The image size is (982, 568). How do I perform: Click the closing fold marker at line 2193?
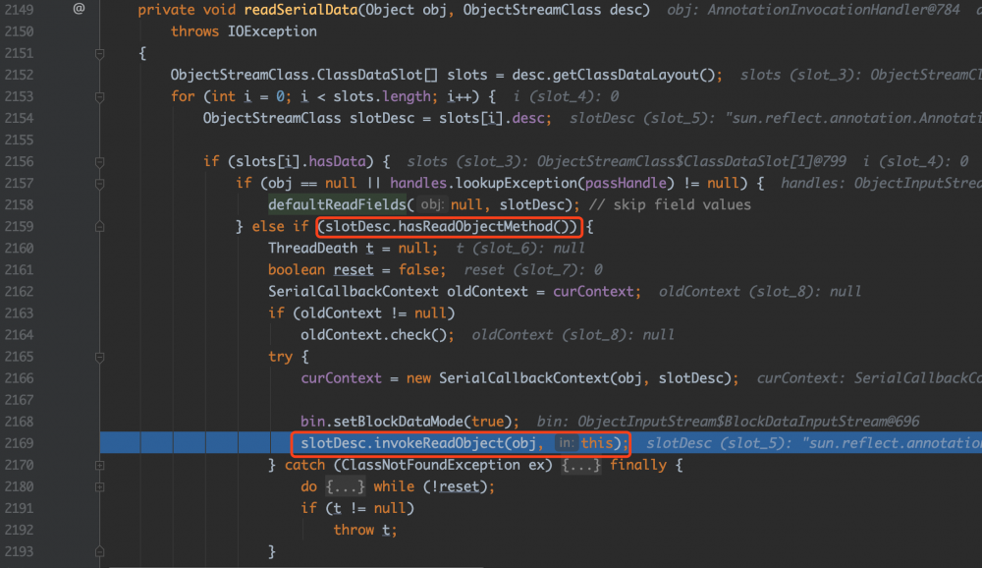99,551
